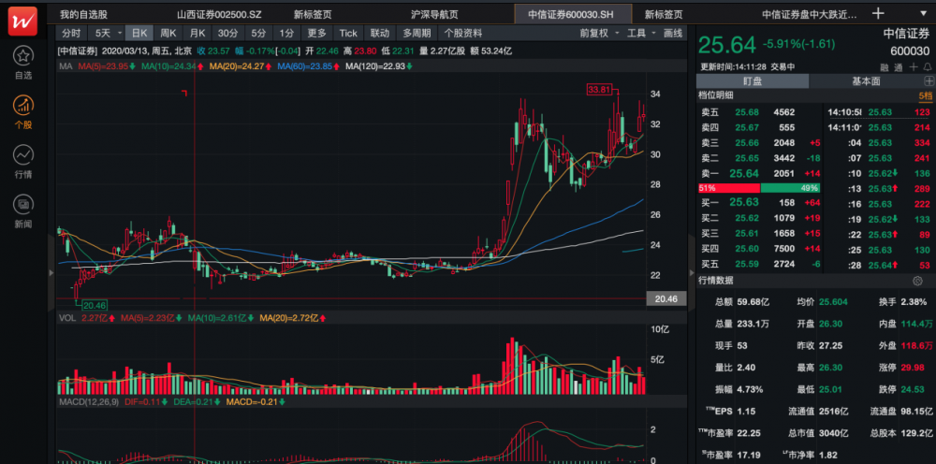Screen dimensions: 936x464
Task: Open the 中信证券盘中大跌近 news tab
Action: tap(810, 14)
